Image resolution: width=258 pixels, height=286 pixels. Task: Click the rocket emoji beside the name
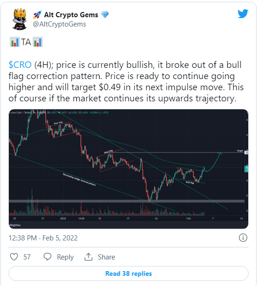[37, 15]
